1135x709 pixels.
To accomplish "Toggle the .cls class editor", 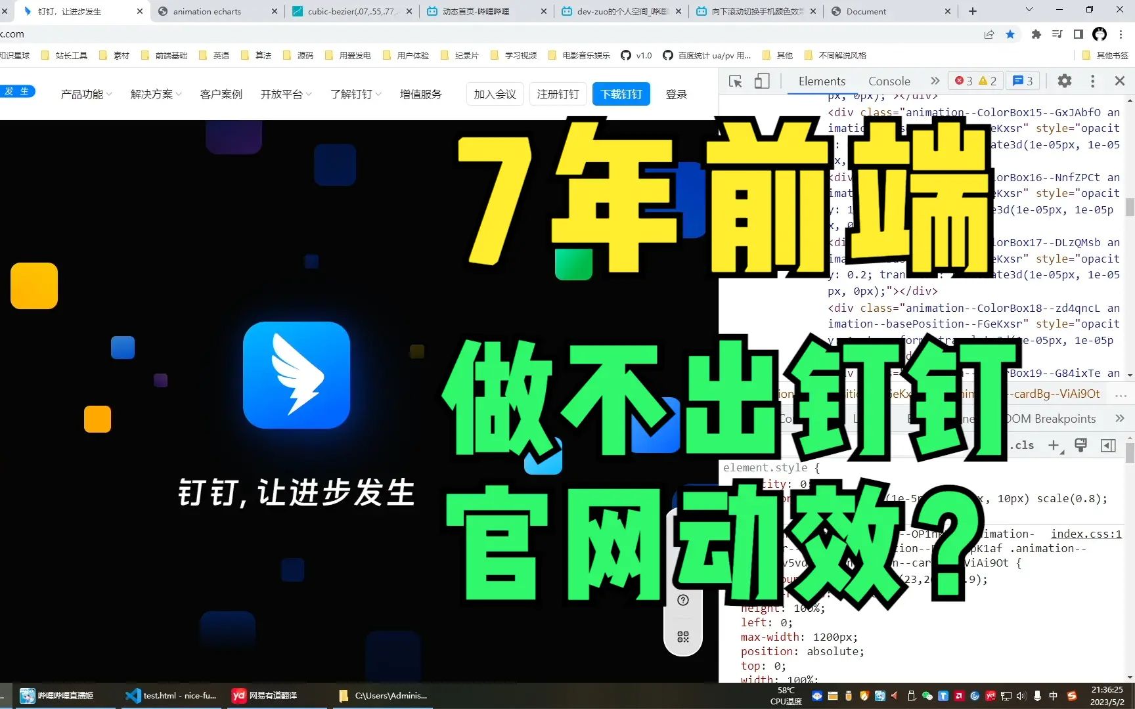I will pyautogui.click(x=1023, y=445).
